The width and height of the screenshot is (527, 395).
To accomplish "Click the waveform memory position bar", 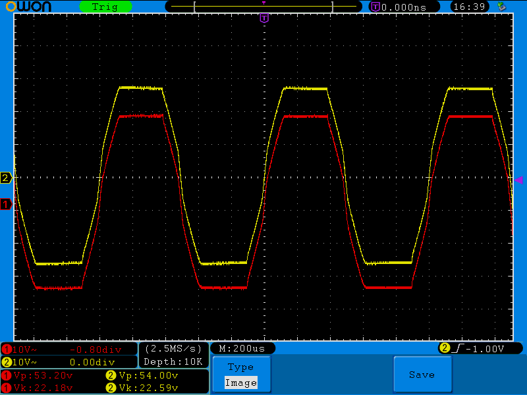I will click(x=263, y=7).
